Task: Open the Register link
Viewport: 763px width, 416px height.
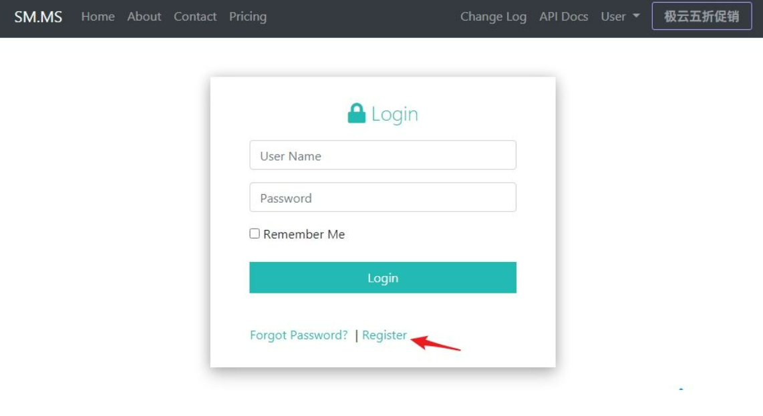Action: [x=384, y=335]
